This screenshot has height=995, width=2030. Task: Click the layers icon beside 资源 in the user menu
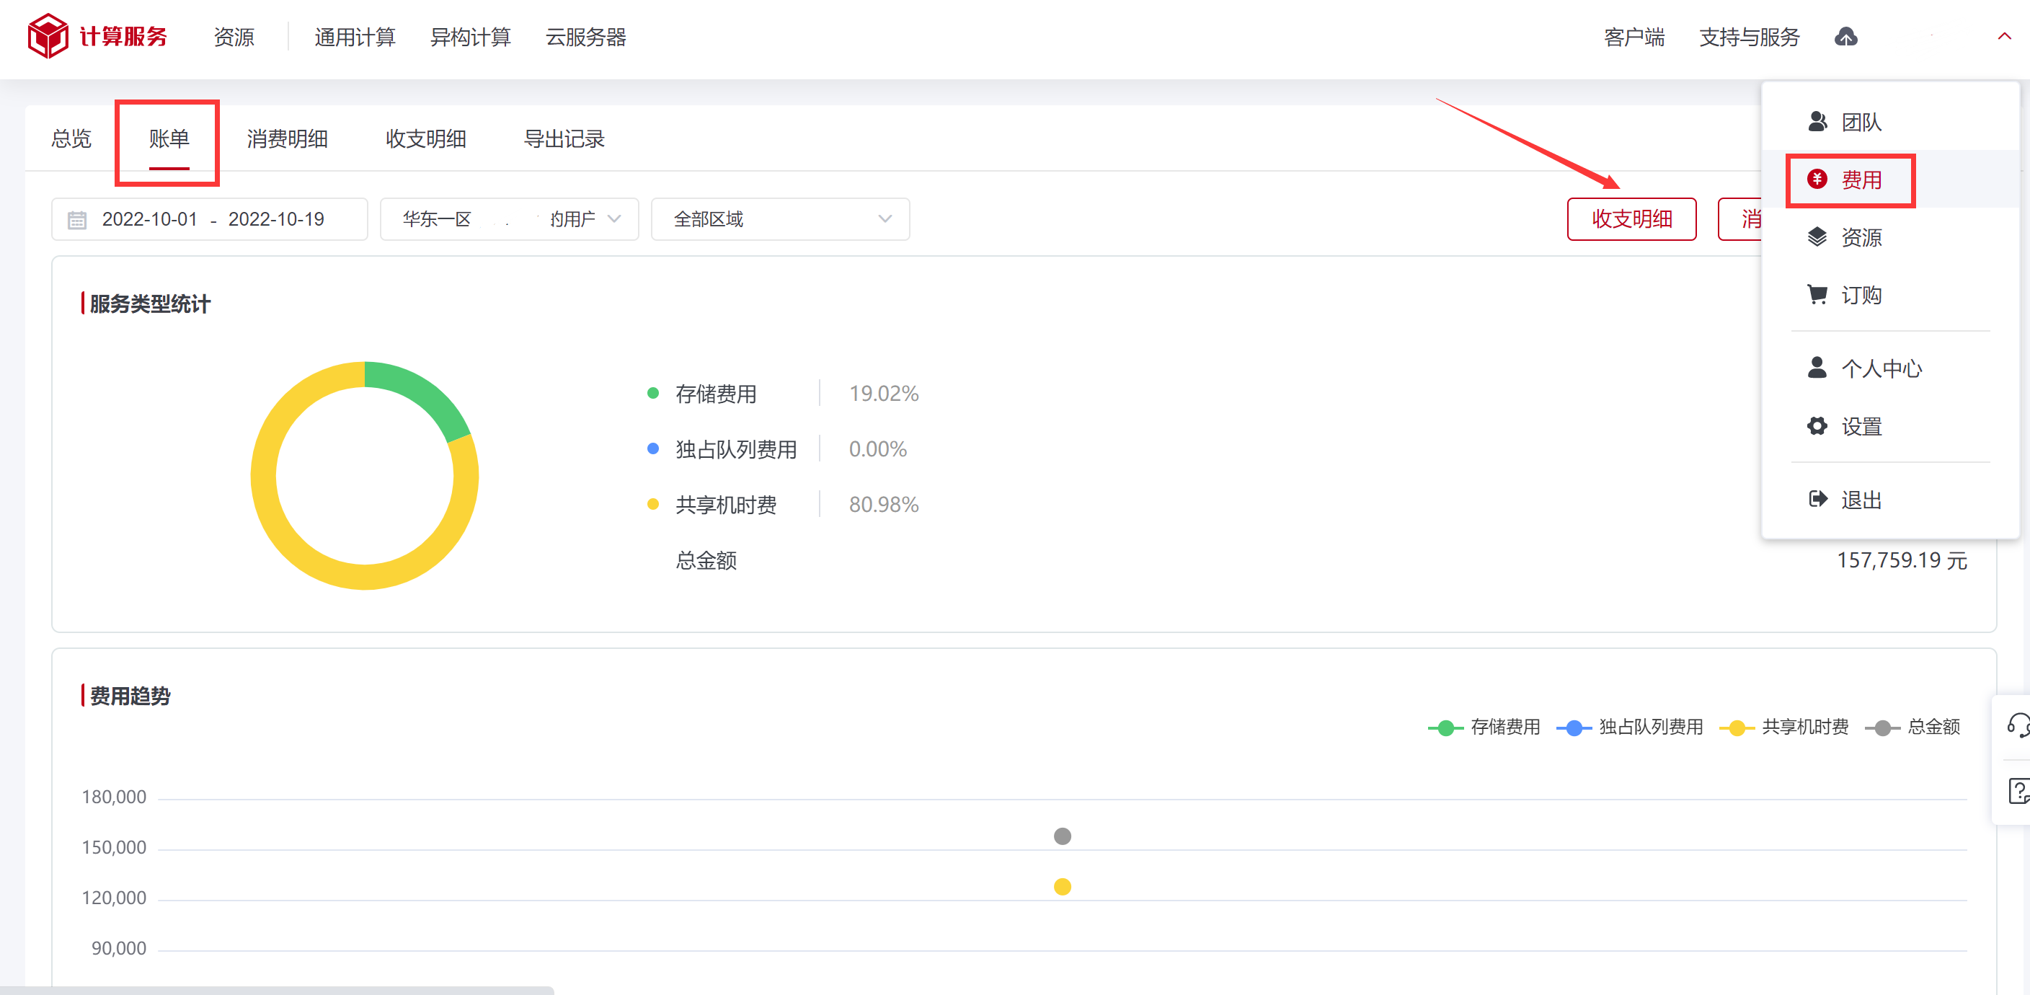pyautogui.click(x=1817, y=236)
